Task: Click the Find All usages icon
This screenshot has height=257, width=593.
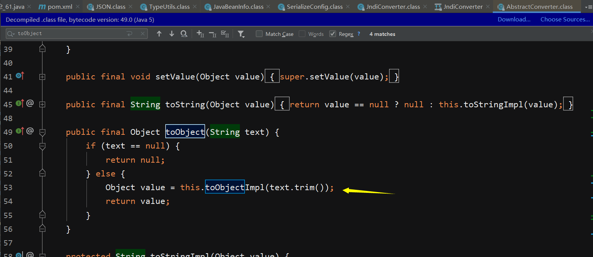Action: point(184,34)
